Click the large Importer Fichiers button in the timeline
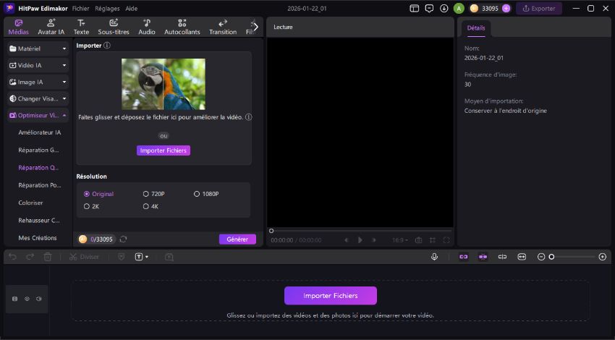This screenshot has width=615, height=340. coord(331,296)
